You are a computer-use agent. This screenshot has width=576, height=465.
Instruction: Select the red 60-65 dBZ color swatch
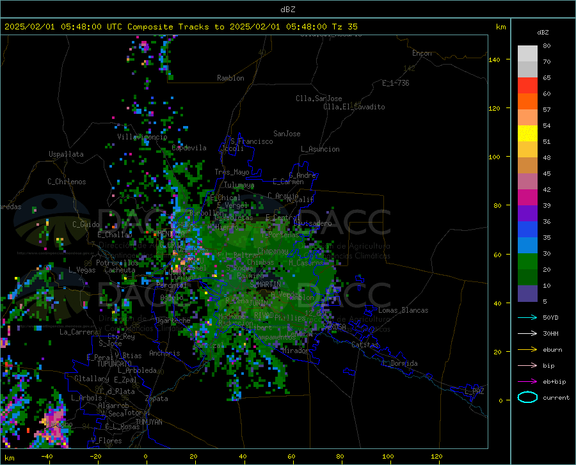click(x=527, y=86)
